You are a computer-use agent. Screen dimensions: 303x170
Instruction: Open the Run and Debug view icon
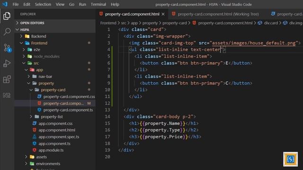tap(7, 63)
